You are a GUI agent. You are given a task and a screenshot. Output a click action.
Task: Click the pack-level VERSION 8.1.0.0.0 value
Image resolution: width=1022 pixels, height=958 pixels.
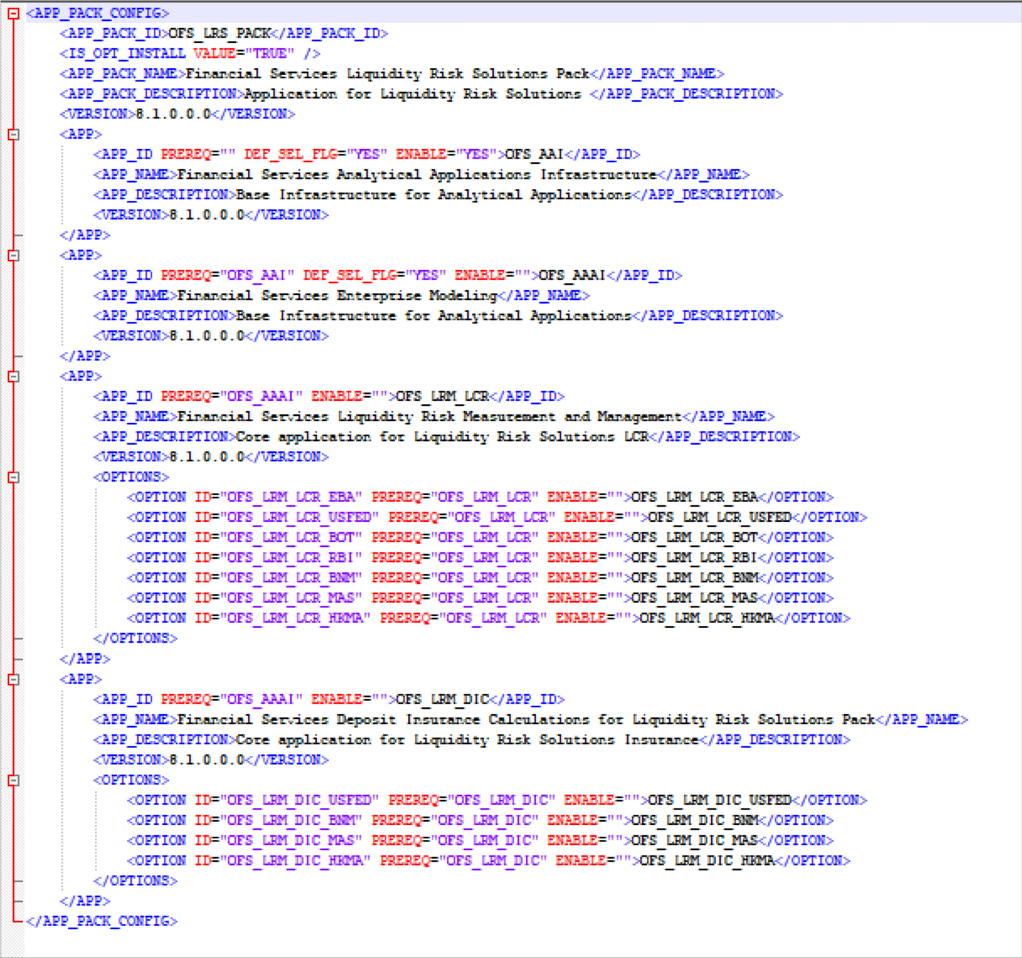pyautogui.click(x=174, y=114)
